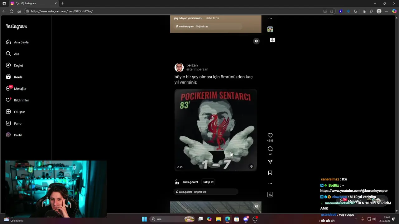The width and height of the screenshot is (399, 224).
Task: Click the berzan profile avatar
Action: (179, 68)
